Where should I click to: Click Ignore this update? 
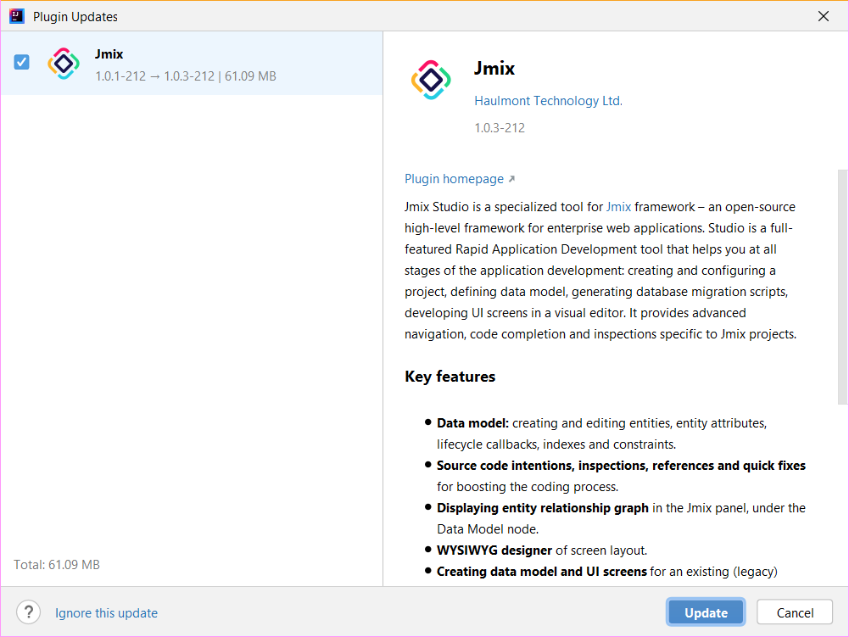[x=106, y=613]
